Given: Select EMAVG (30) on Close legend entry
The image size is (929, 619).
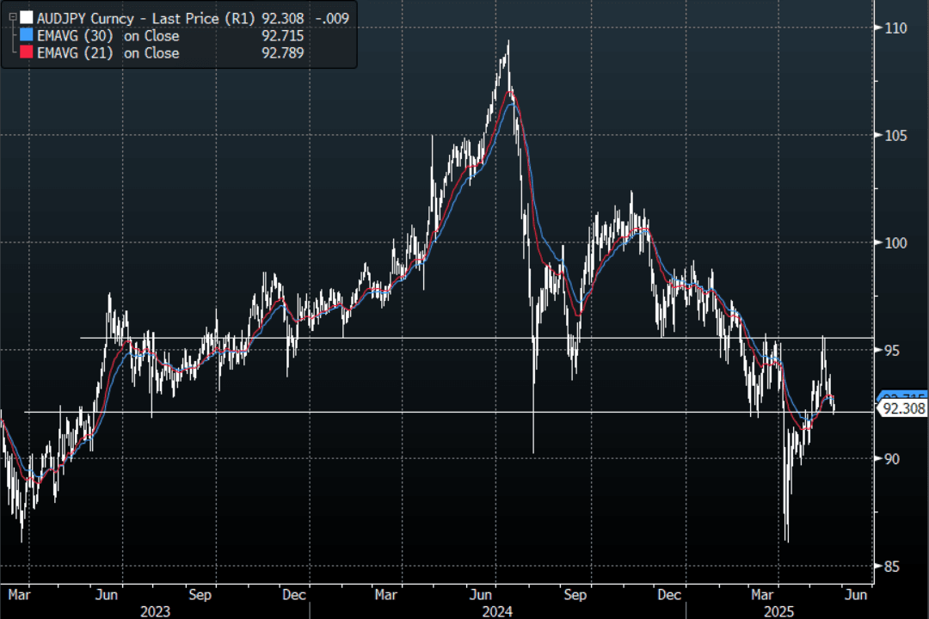Looking at the screenshot, I should (108, 36).
